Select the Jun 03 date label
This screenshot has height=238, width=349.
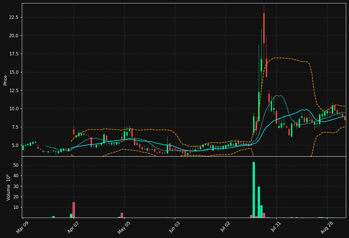coord(174,227)
